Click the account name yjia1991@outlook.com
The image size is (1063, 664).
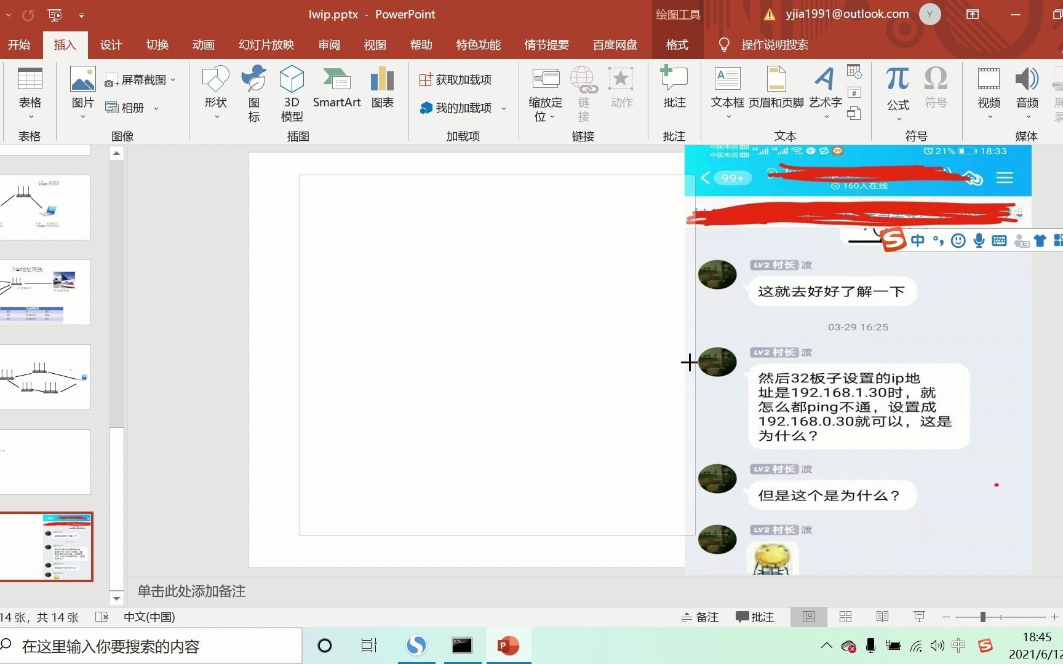point(847,14)
